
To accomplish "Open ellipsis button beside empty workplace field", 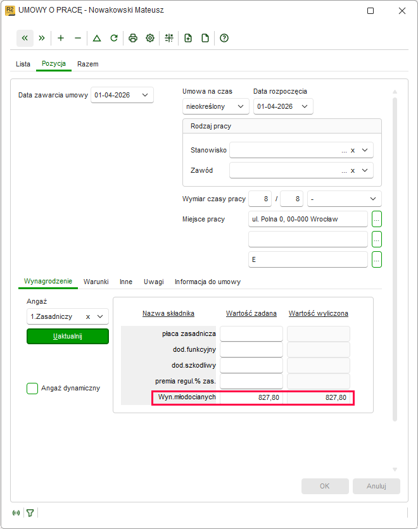I will tap(377, 240).
